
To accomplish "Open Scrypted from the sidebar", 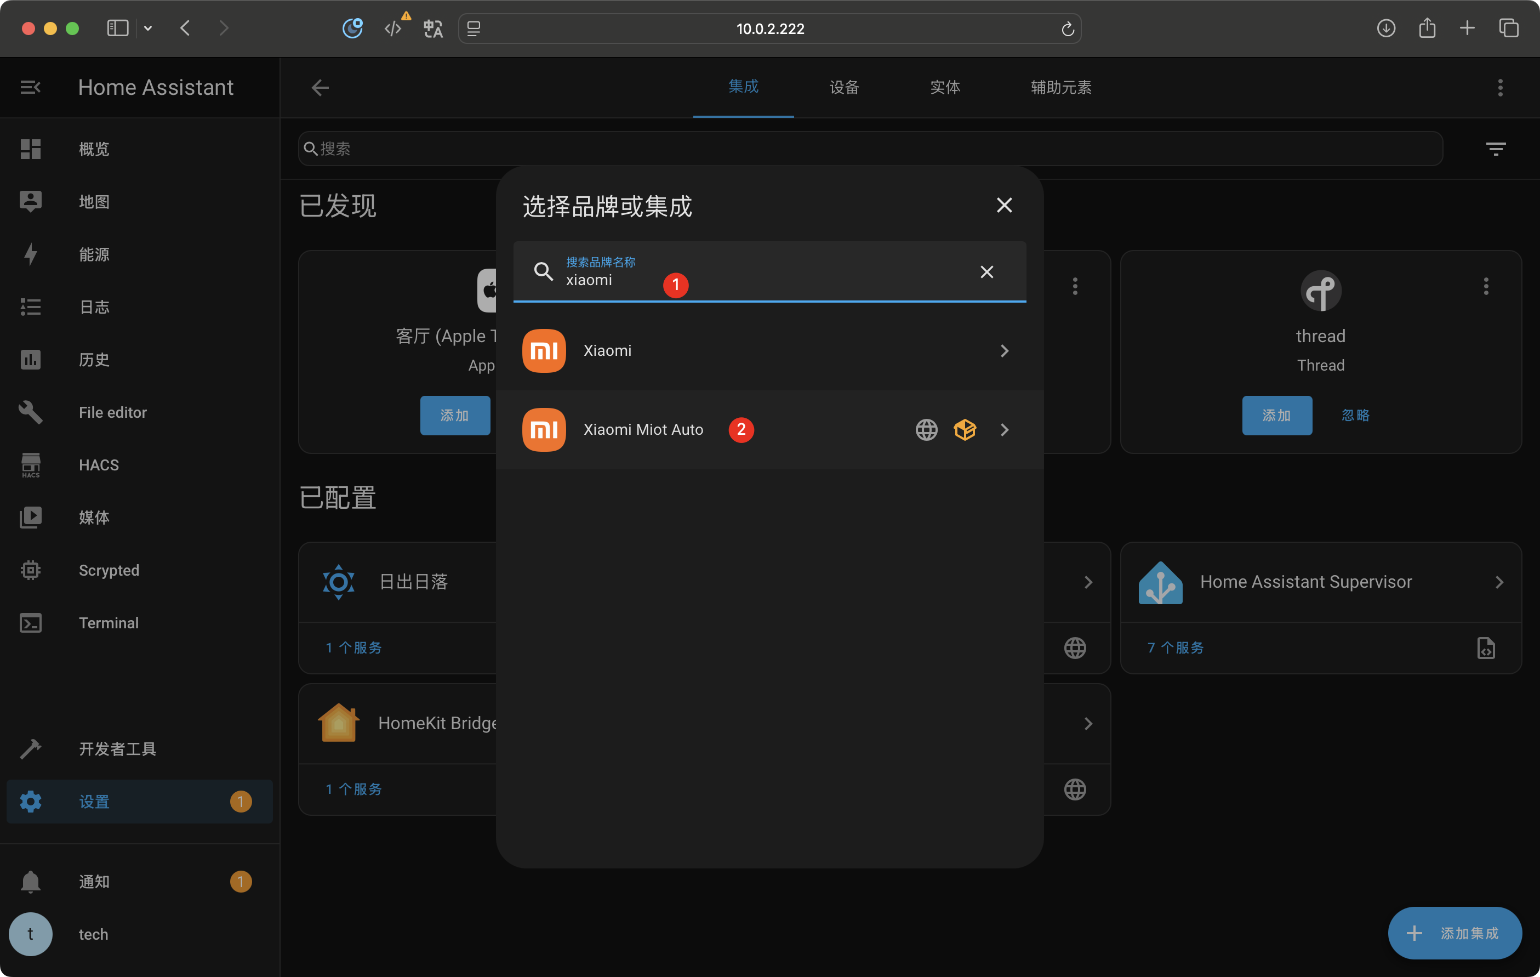I will coord(139,570).
